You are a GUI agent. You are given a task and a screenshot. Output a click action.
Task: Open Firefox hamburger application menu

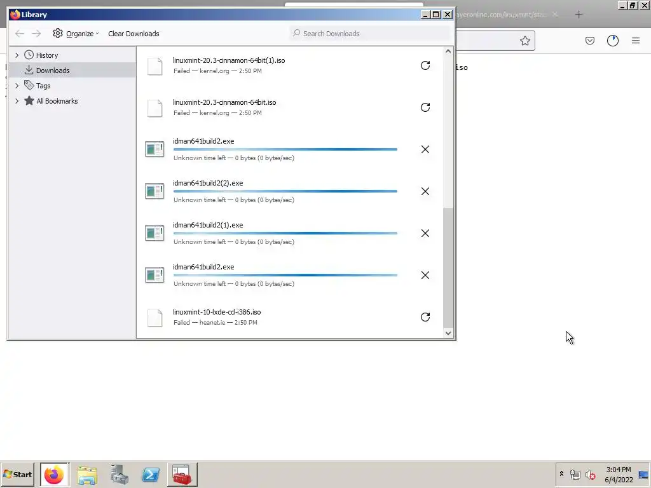636,41
